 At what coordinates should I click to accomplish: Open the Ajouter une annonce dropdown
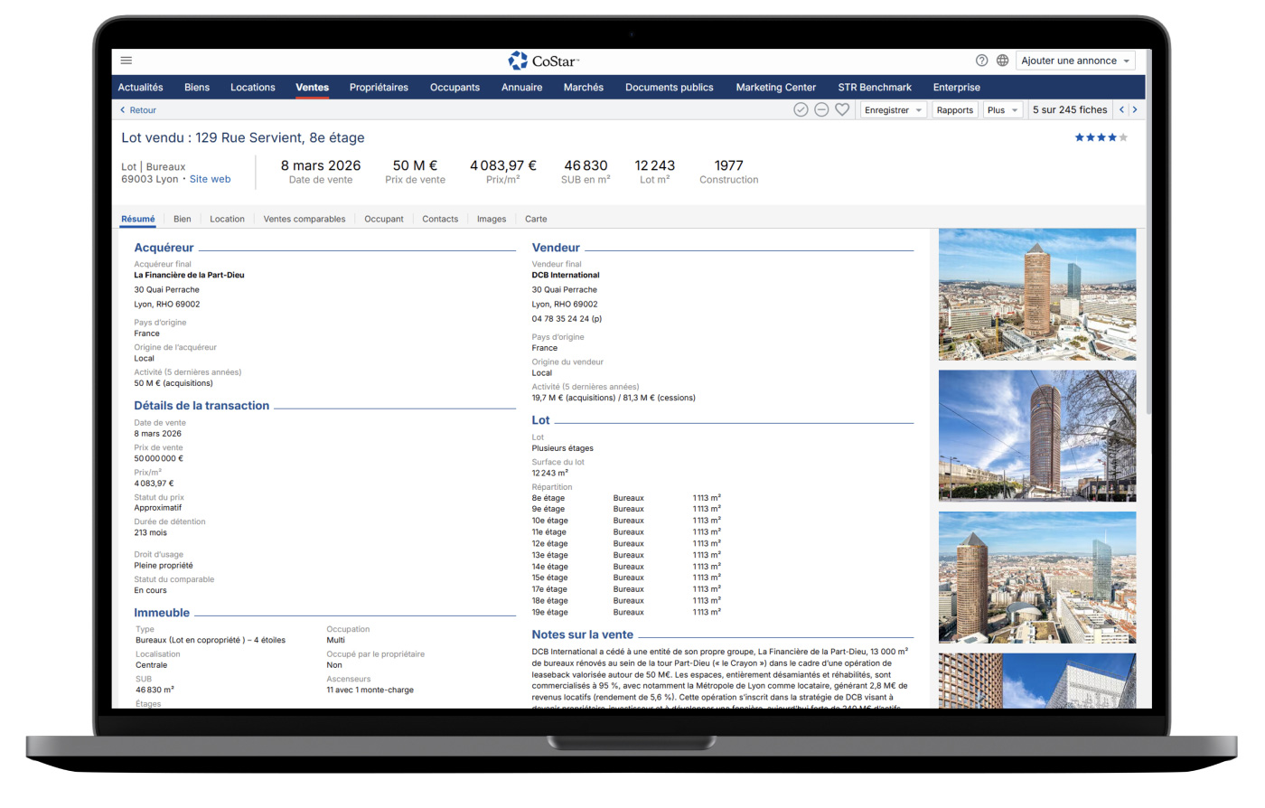coord(1075,61)
